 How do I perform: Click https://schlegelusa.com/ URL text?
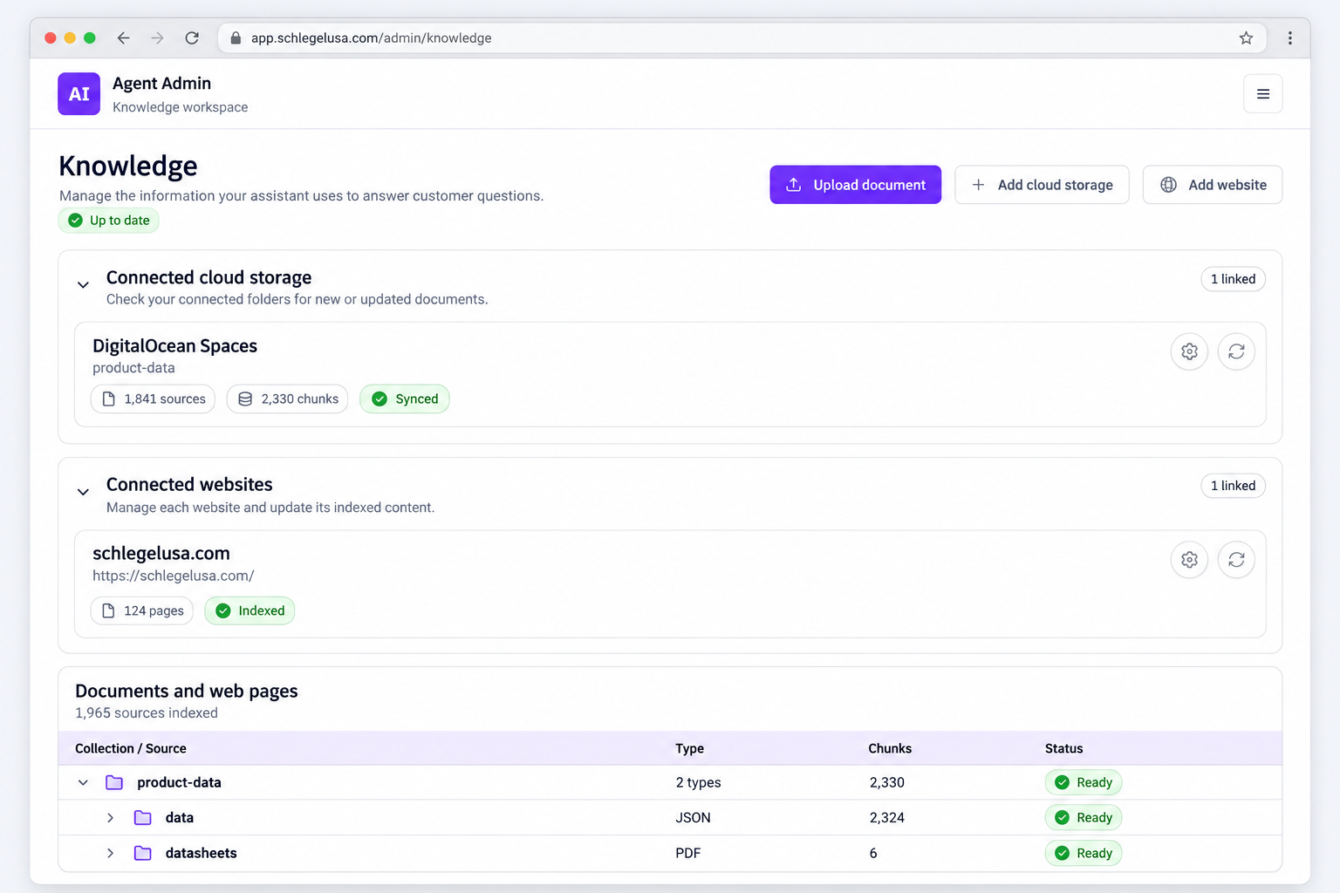[174, 576]
